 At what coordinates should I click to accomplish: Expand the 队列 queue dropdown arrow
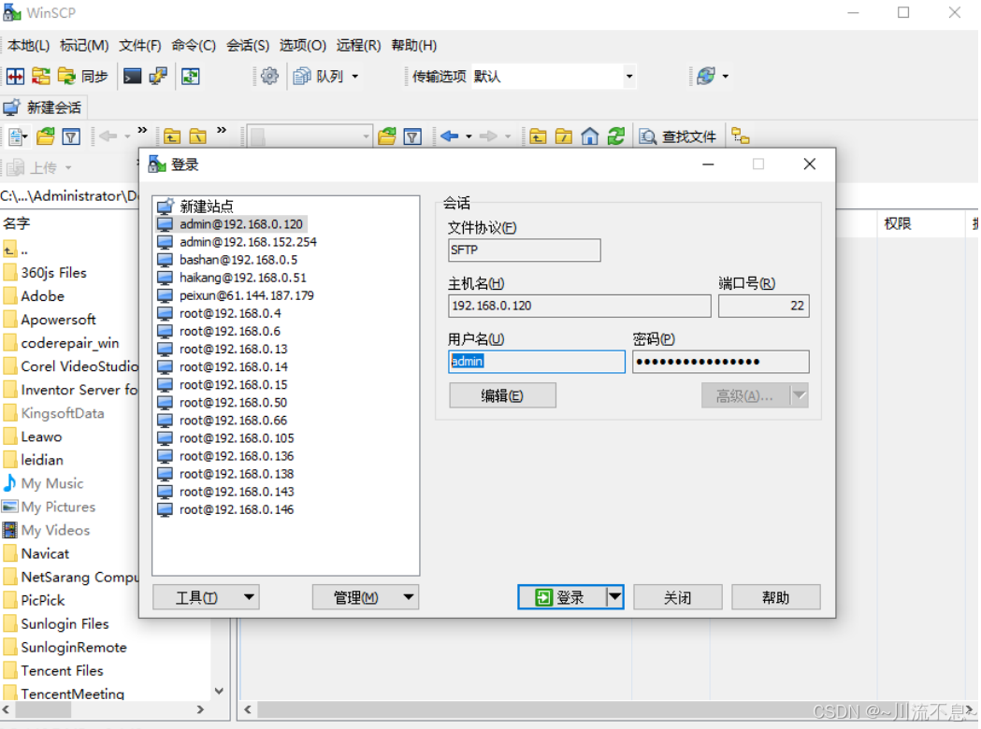[x=354, y=77]
